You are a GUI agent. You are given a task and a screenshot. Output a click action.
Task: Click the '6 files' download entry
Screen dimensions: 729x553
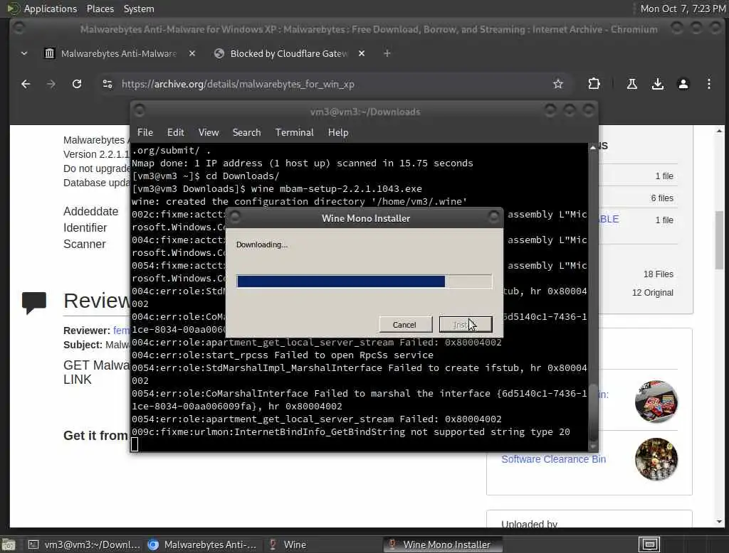661,198
